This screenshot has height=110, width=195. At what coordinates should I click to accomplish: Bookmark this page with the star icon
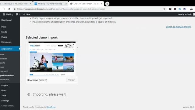[164, 9]
